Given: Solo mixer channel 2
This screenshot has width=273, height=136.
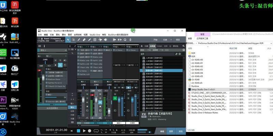Looking at the screenshot, I should click(x=100, y=98).
